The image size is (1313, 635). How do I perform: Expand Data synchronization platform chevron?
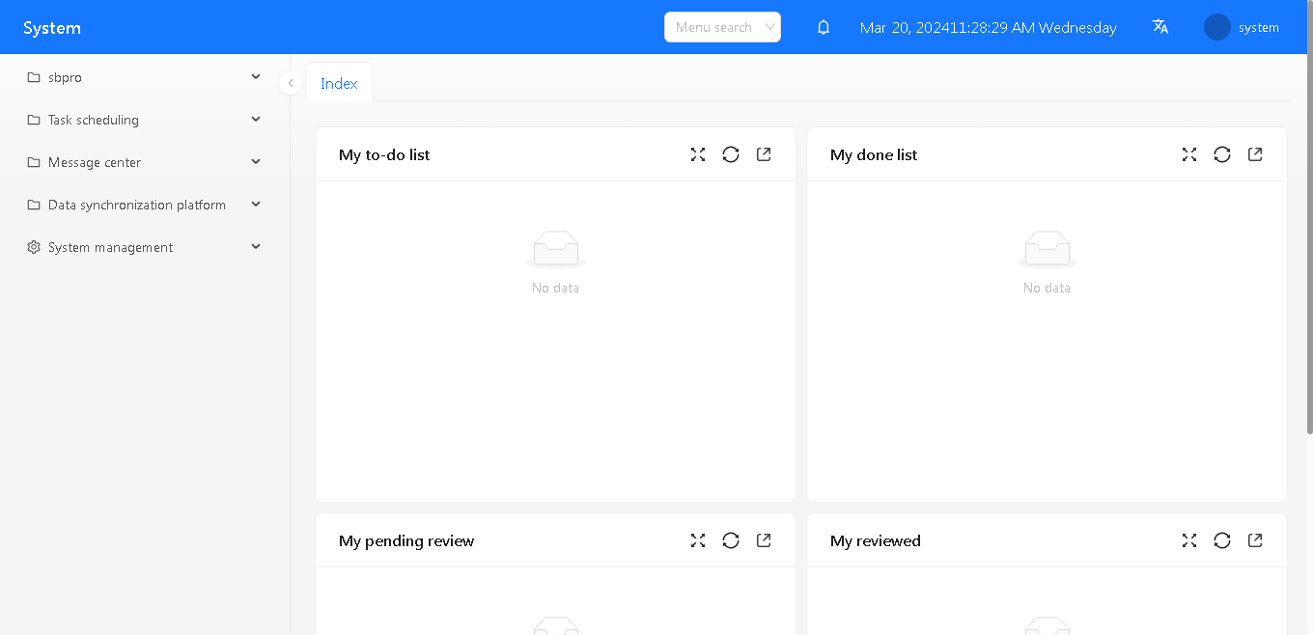point(256,204)
